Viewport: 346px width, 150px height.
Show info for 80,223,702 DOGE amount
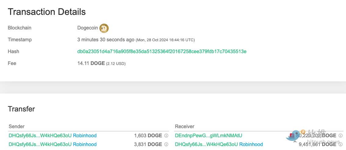[341, 136]
